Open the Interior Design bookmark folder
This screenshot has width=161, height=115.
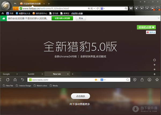click(x=24, y=86)
